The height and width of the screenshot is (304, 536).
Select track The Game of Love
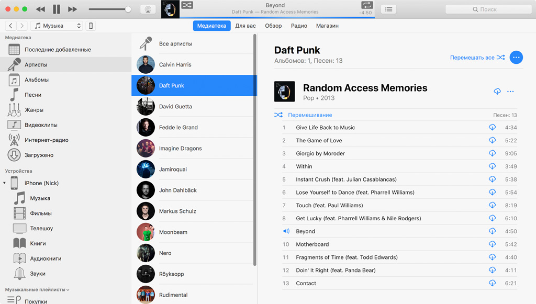click(x=399, y=140)
